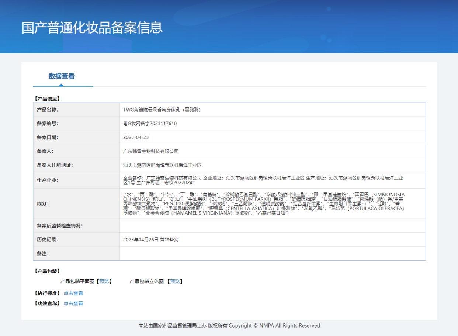
Task: Click the ingredients list text
Action: coord(264,204)
